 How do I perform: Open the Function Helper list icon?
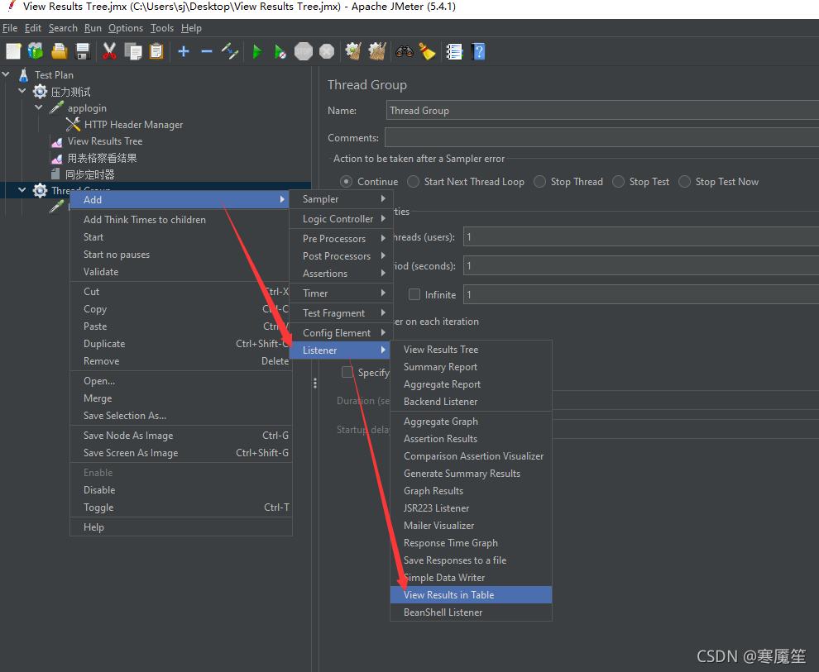point(454,51)
